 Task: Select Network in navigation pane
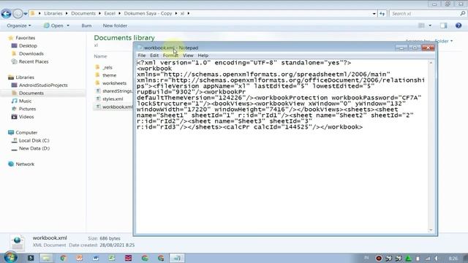tap(21, 164)
